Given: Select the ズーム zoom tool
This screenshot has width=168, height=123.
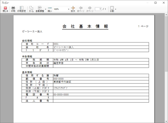Looking at the screenshot, I should pyautogui.click(x=31, y=9).
